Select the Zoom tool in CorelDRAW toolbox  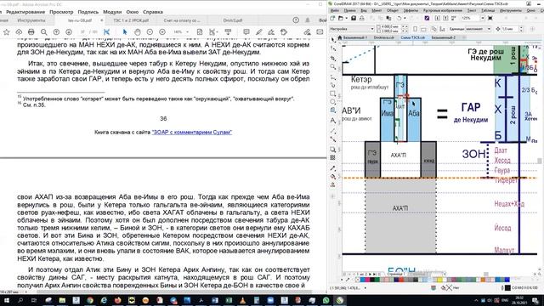tap(333, 67)
